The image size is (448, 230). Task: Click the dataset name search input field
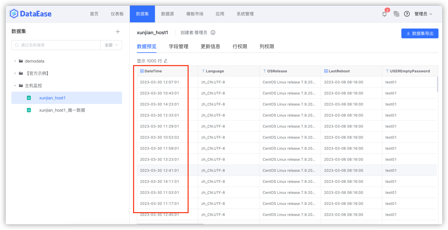[x=56, y=45]
